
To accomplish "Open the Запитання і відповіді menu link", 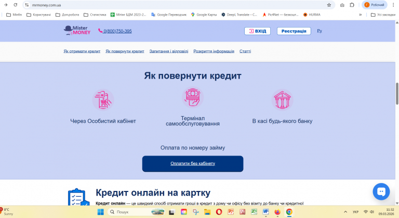I will (169, 52).
